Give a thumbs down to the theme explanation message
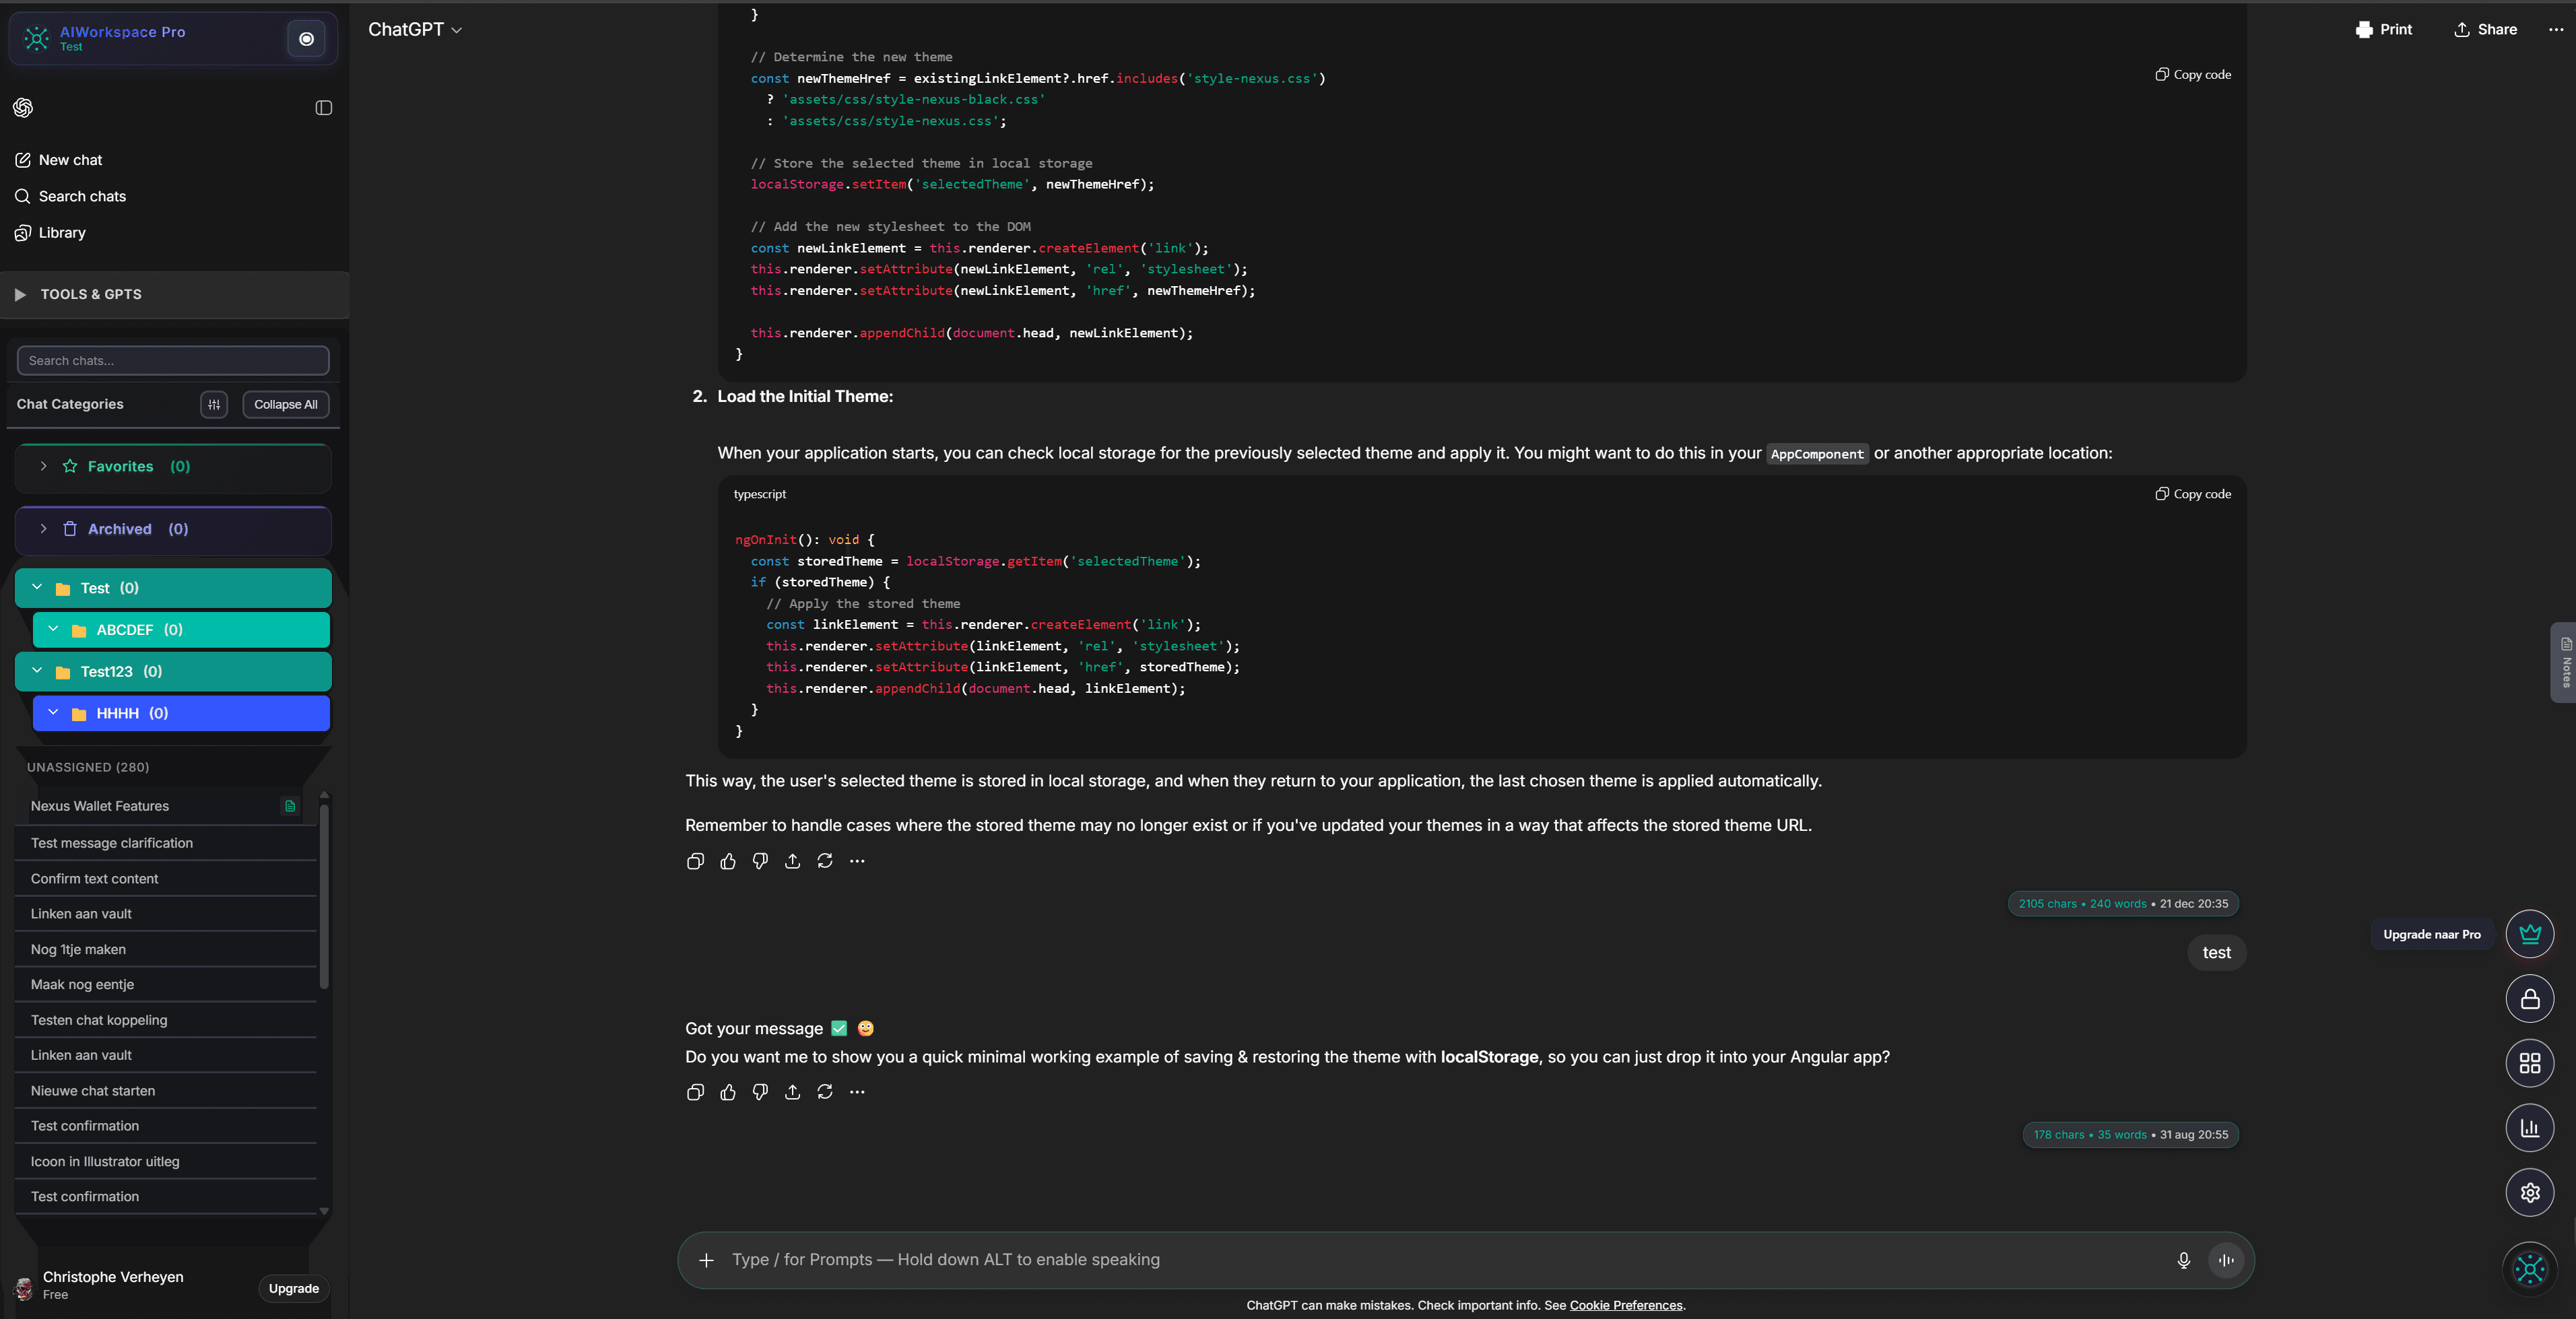Image resolution: width=2576 pixels, height=1319 pixels. click(760, 861)
